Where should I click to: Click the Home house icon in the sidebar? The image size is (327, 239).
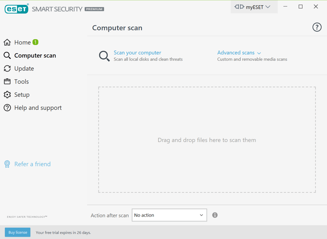point(7,42)
